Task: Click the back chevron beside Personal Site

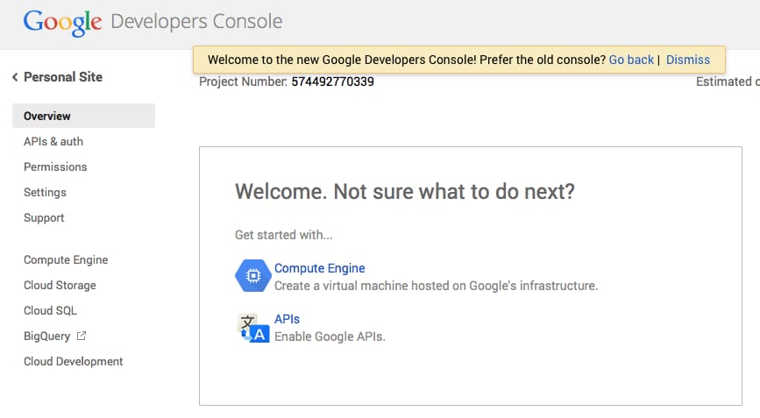Action: [15, 77]
